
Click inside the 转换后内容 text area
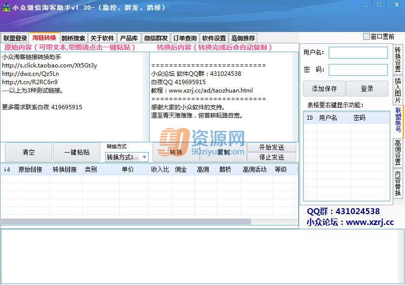[x=224, y=97]
